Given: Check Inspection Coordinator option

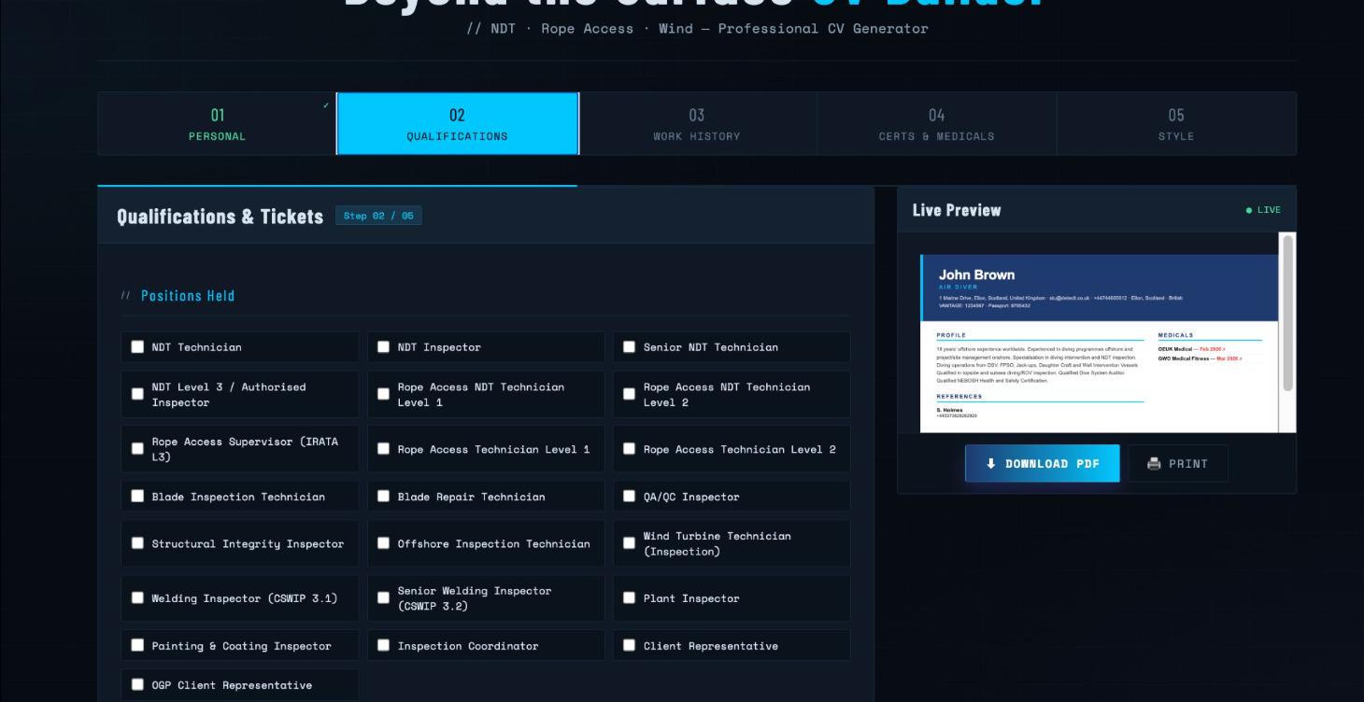Looking at the screenshot, I should pos(383,646).
